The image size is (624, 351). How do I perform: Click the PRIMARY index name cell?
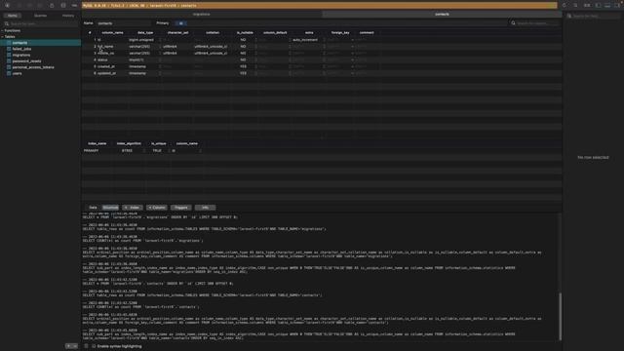tap(91, 151)
